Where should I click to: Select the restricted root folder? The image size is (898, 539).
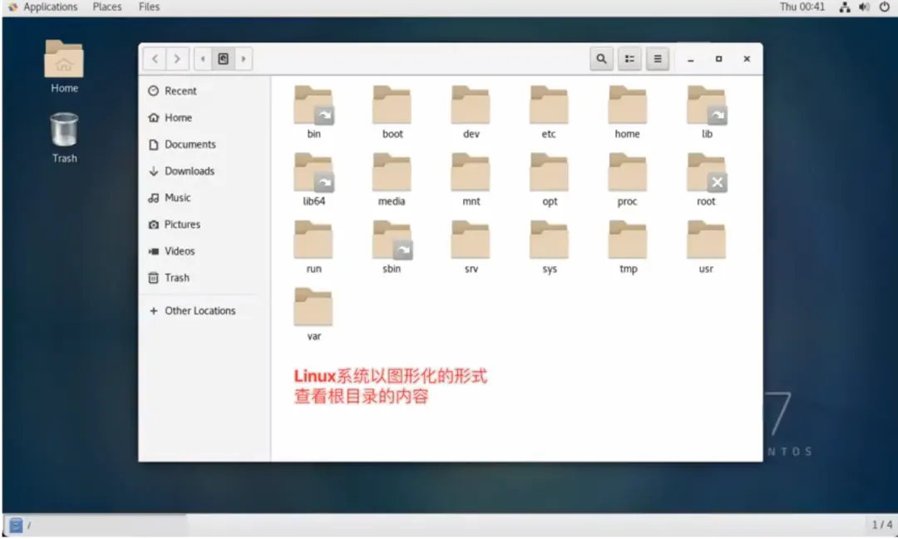(x=707, y=180)
